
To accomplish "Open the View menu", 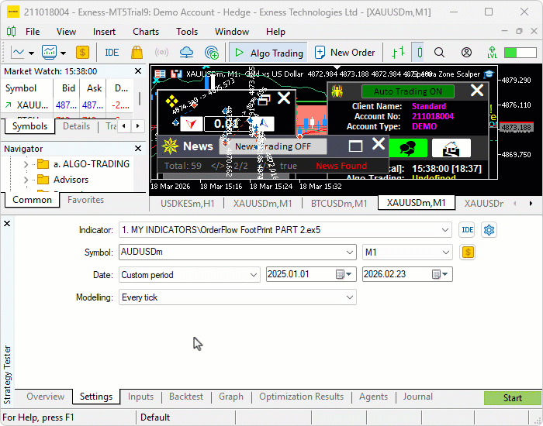I will tap(66, 32).
